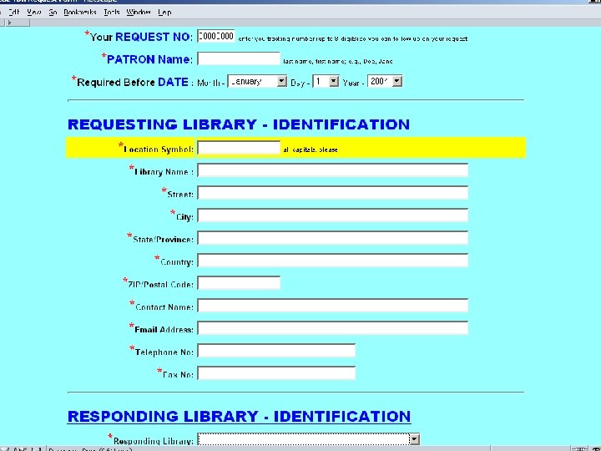Click the toolbar collapse grip arrow
Viewport: 601px width, 451px height.
pyautogui.click(x=9, y=23)
